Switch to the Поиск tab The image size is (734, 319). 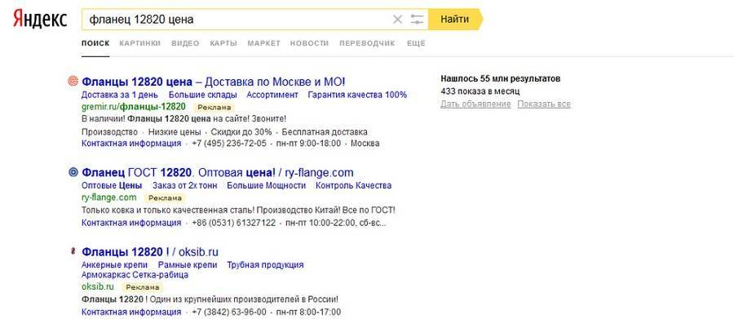coord(95,43)
